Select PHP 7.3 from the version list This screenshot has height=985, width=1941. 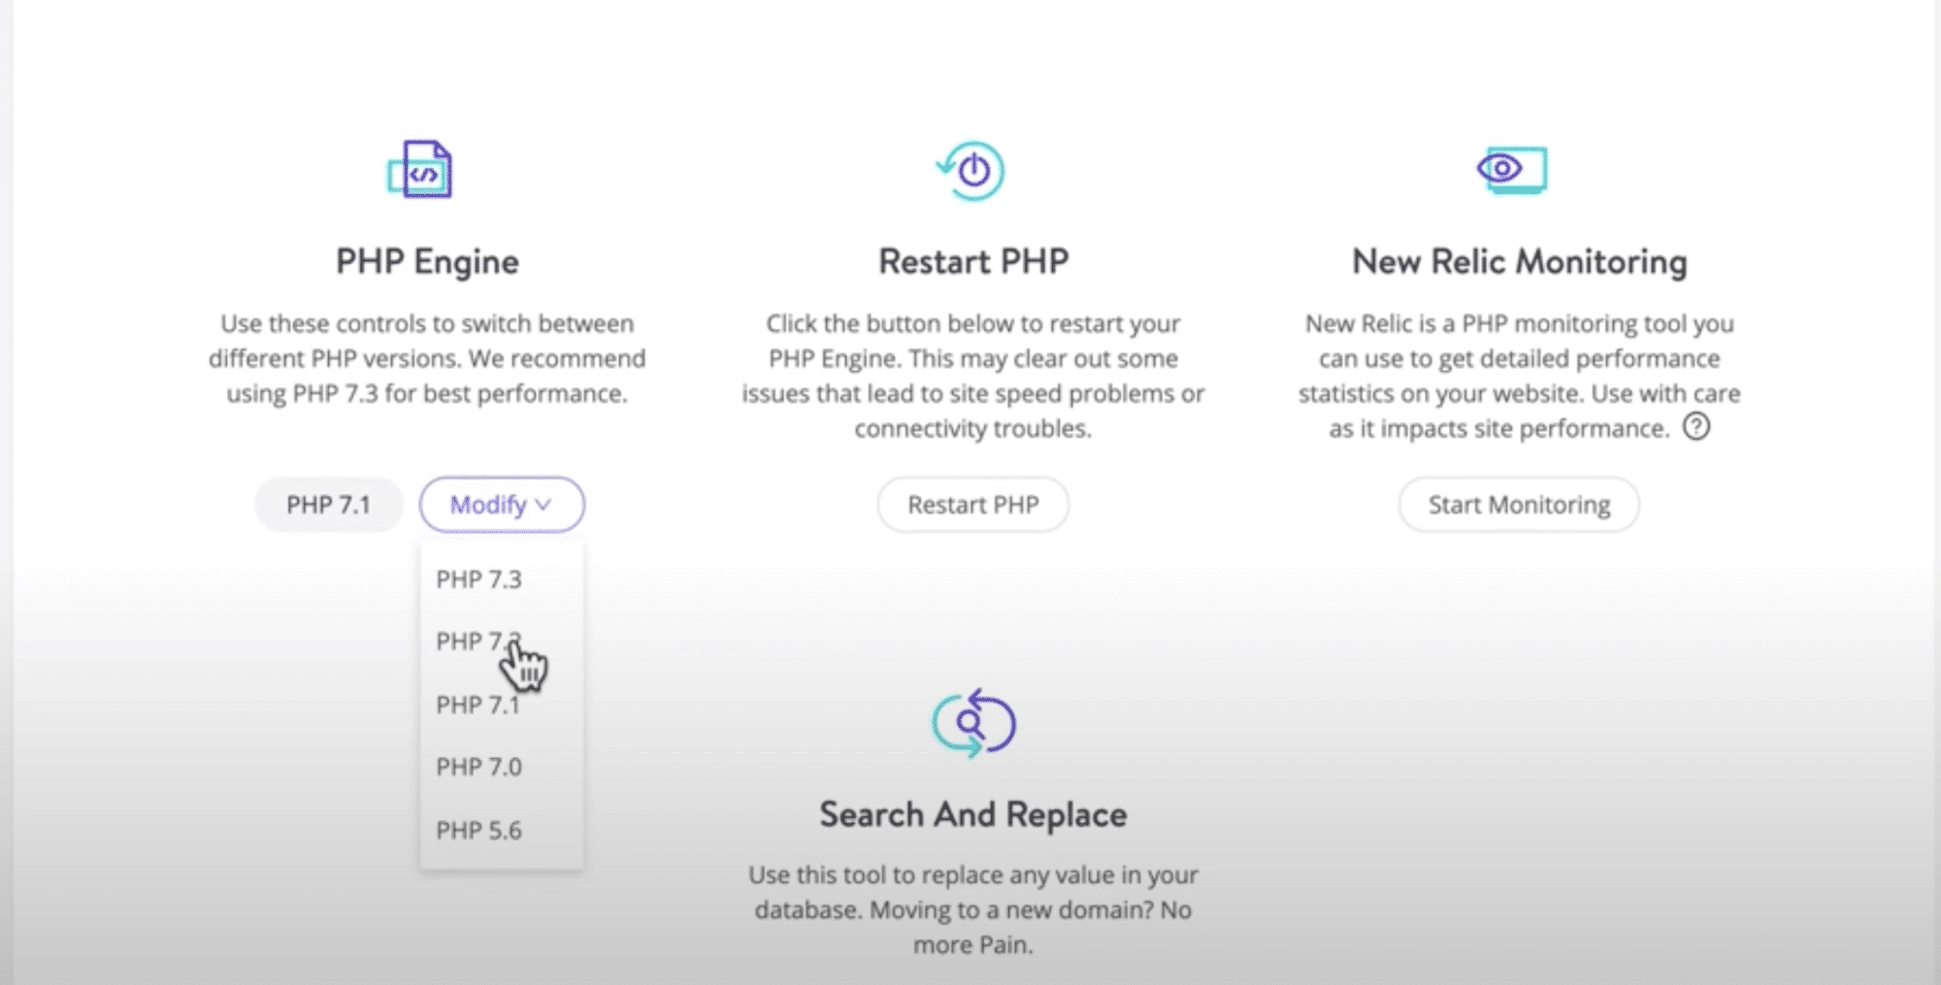477,579
